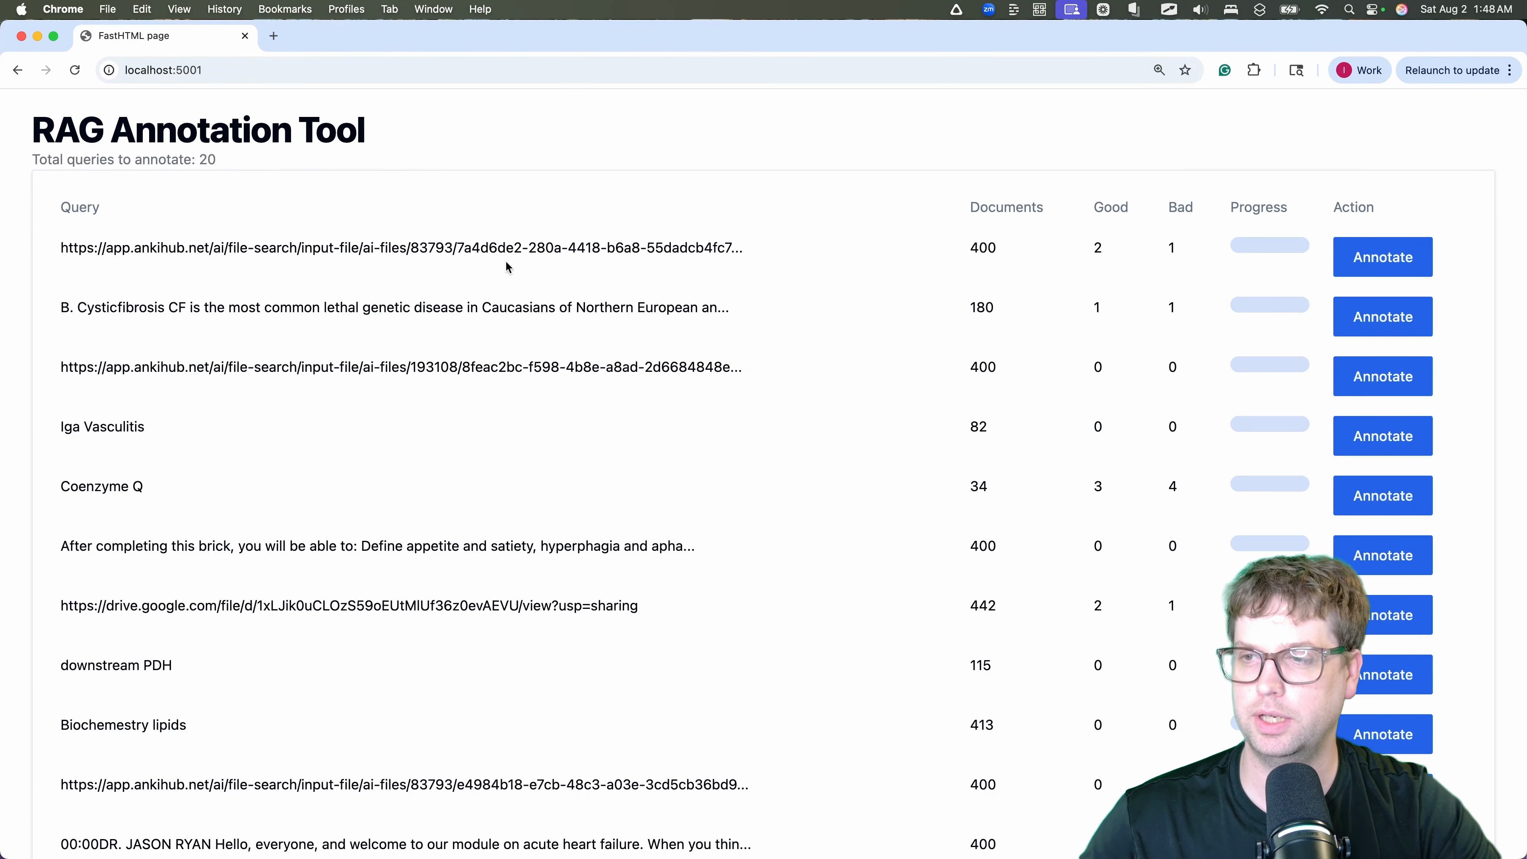Open Chrome three-dot menu beside Relaunch

click(1510, 70)
